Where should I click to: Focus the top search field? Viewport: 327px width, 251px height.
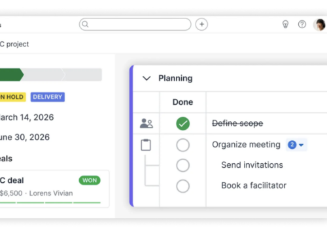135,24
